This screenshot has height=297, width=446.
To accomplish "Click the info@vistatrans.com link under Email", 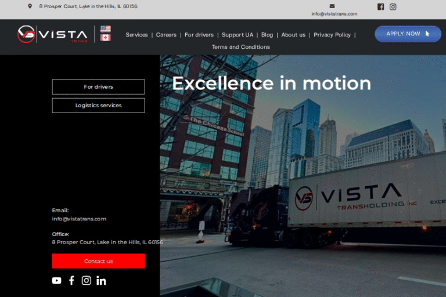I will coord(79,219).
